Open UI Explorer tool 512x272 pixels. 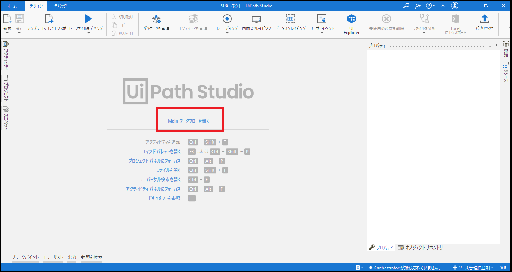(351, 19)
